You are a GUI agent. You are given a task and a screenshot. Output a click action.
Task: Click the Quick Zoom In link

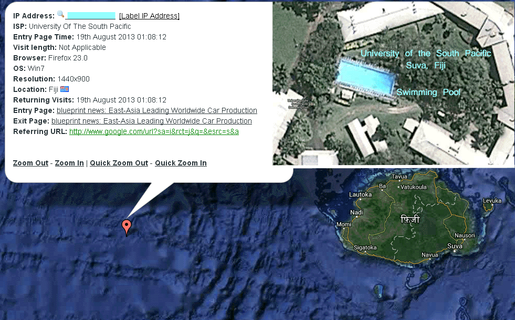(181, 163)
